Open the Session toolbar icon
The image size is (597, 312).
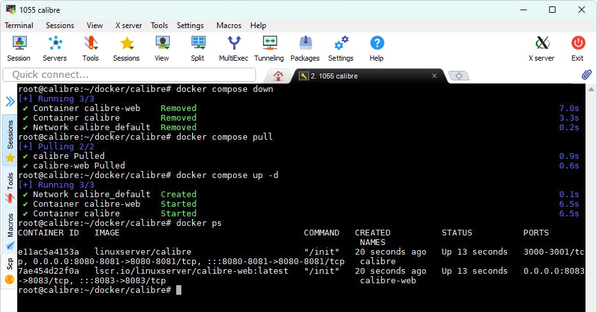pos(19,48)
